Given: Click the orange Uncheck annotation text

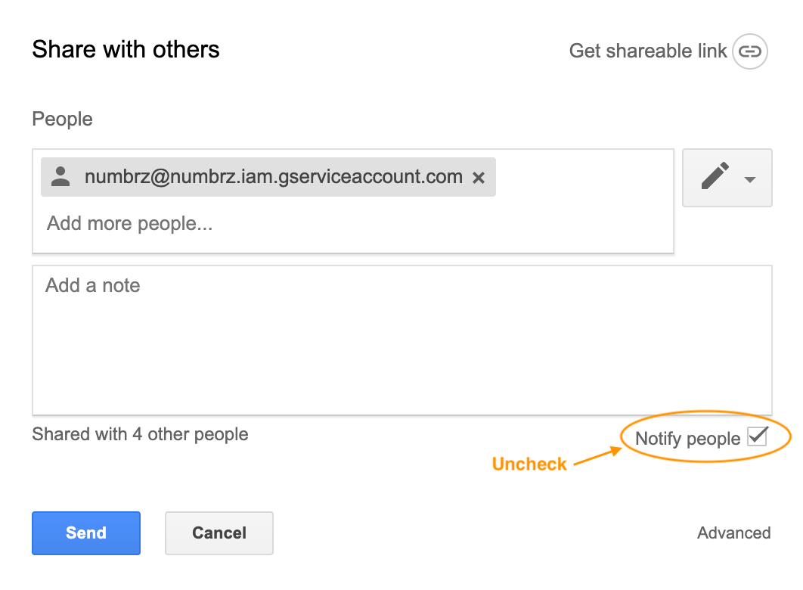Looking at the screenshot, I should tap(529, 464).
